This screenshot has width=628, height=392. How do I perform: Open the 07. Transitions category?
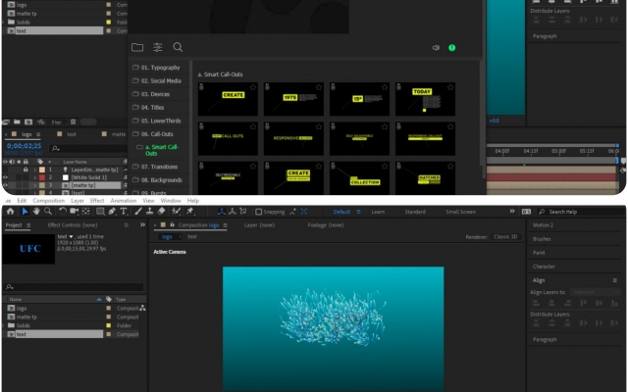tap(159, 167)
